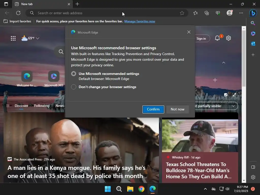Add a quick link with plus
The image size is (260, 195).
[215, 80]
